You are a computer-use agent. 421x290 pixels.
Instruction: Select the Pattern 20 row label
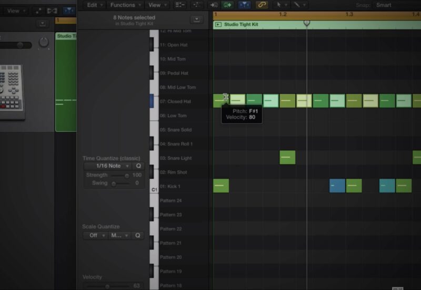click(171, 257)
